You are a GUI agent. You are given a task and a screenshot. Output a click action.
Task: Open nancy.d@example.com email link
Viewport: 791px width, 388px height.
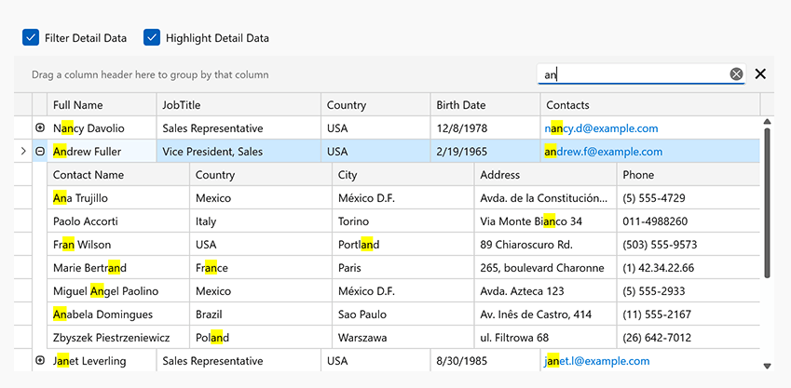pyautogui.click(x=601, y=128)
